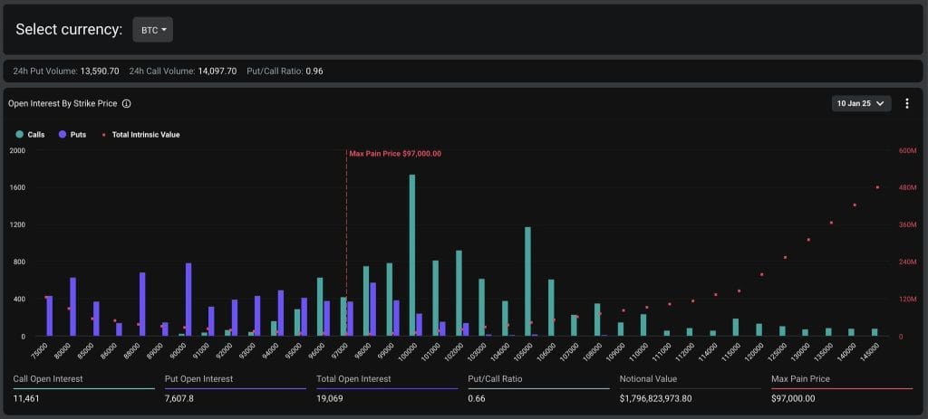928x419 pixels.
Task: Click the 24h Call Volume value 14,097.70
Action: coord(217,71)
